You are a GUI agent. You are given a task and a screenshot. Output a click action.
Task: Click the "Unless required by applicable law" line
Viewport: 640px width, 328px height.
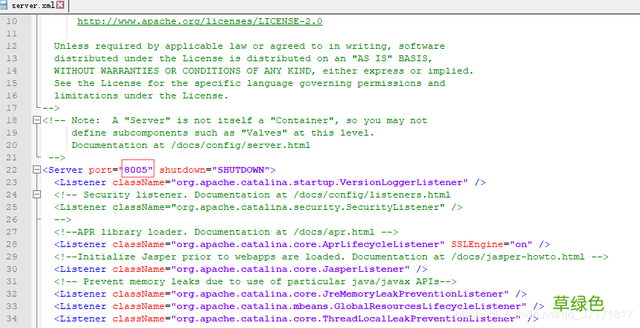pos(250,46)
